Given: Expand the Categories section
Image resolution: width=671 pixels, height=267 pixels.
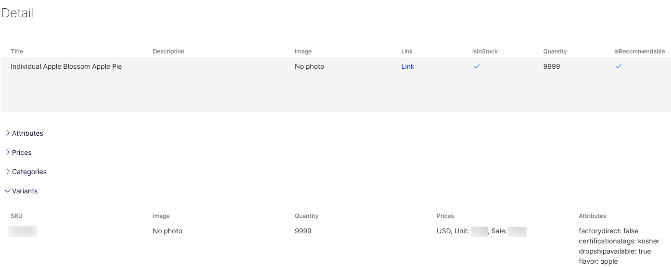Looking at the screenshot, I should click(25, 172).
